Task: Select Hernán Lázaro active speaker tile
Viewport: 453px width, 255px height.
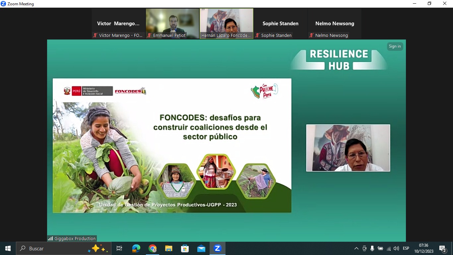Action: (227, 24)
